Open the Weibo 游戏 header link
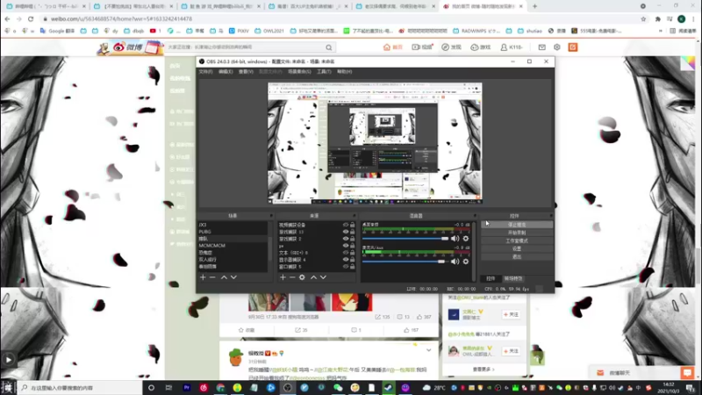 point(480,47)
